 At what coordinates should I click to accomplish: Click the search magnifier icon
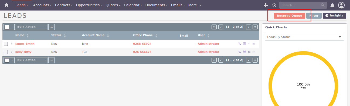(323, 5)
